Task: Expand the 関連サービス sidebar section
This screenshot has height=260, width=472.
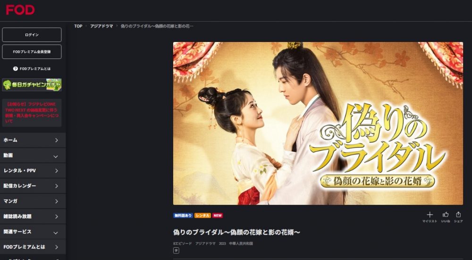Action: (x=33, y=232)
